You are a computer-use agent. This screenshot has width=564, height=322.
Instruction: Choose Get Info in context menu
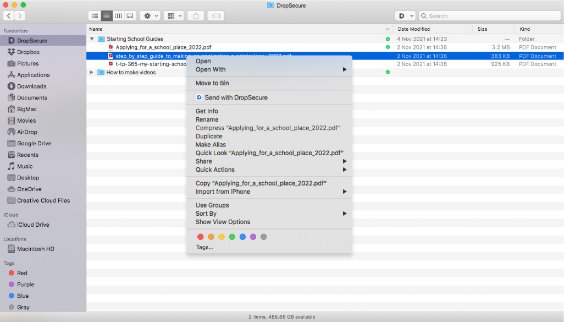[x=269, y=111]
